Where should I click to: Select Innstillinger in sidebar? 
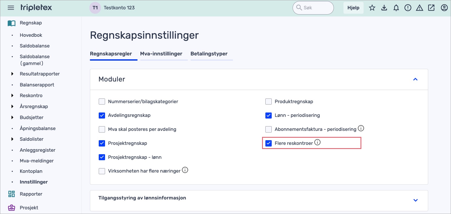point(34,182)
